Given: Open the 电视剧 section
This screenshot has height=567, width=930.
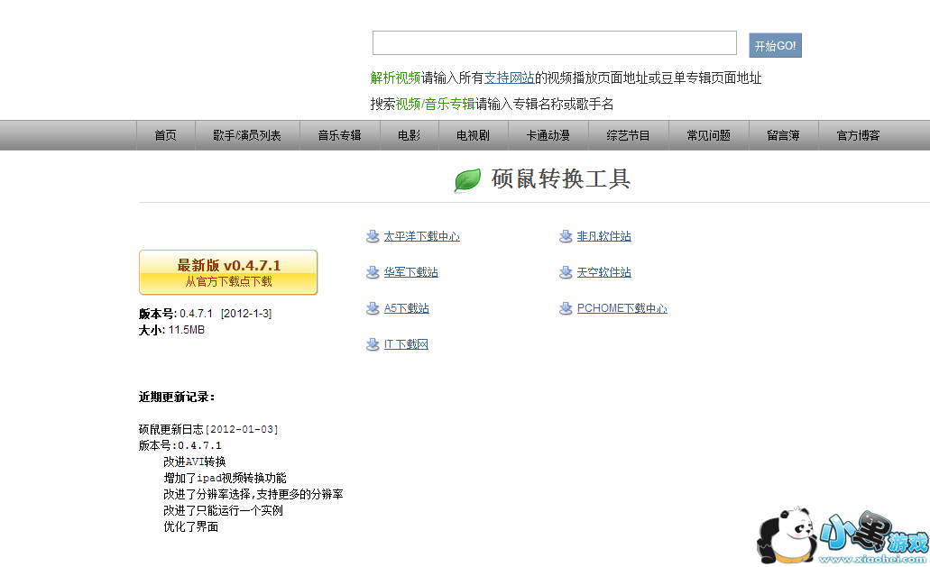Looking at the screenshot, I should point(472,134).
